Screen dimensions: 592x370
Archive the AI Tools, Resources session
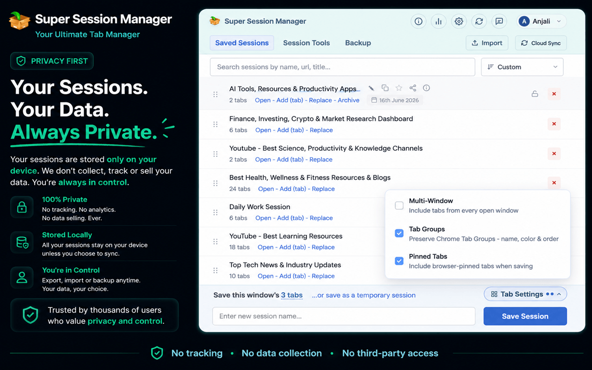pyautogui.click(x=348, y=100)
